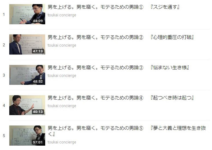Visit toukai concierge channel under video 2

pos(62,45)
